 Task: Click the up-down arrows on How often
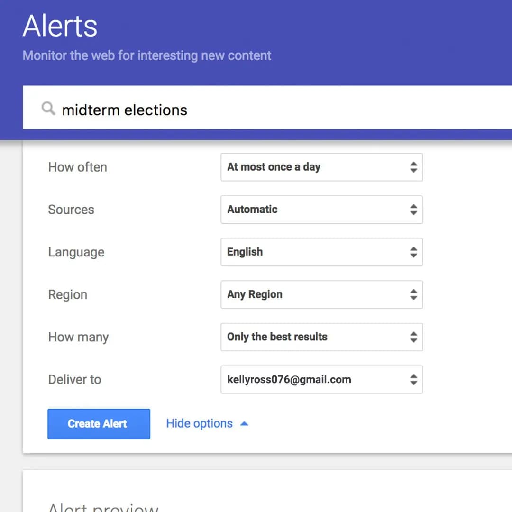413,167
